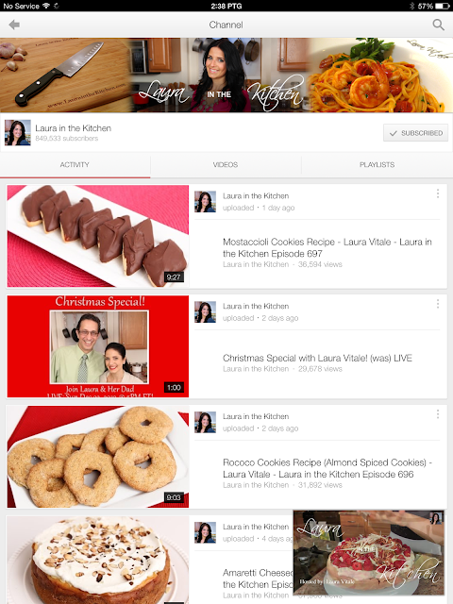Play the Amaretti Cheesecake thumbnail

click(x=98, y=560)
